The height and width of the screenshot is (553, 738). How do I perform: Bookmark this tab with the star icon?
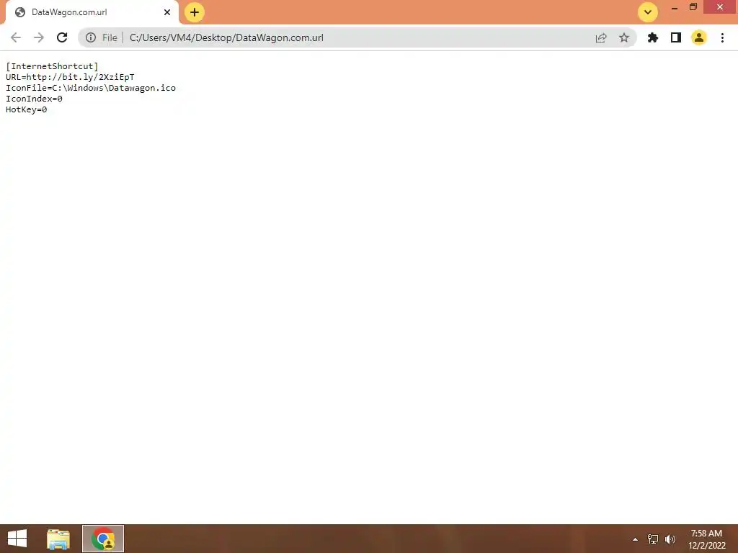click(624, 37)
